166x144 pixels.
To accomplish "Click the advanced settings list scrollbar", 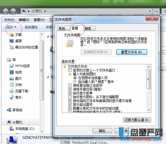I will click(148, 79).
